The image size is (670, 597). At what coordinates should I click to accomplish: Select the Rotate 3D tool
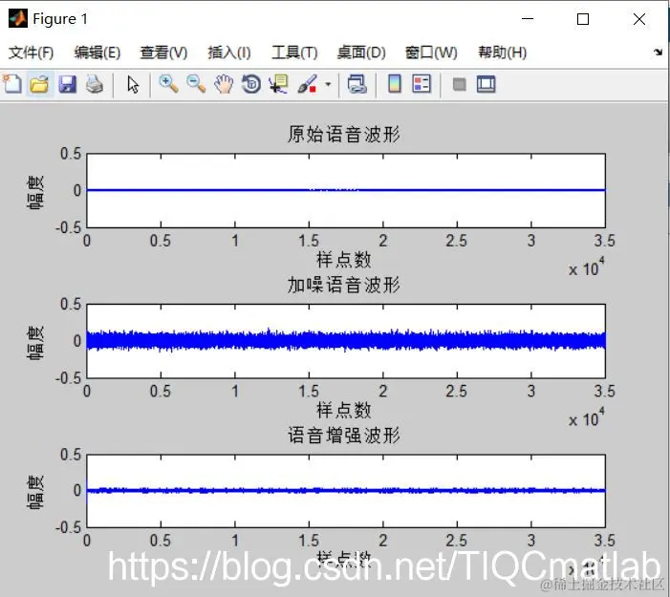(251, 84)
